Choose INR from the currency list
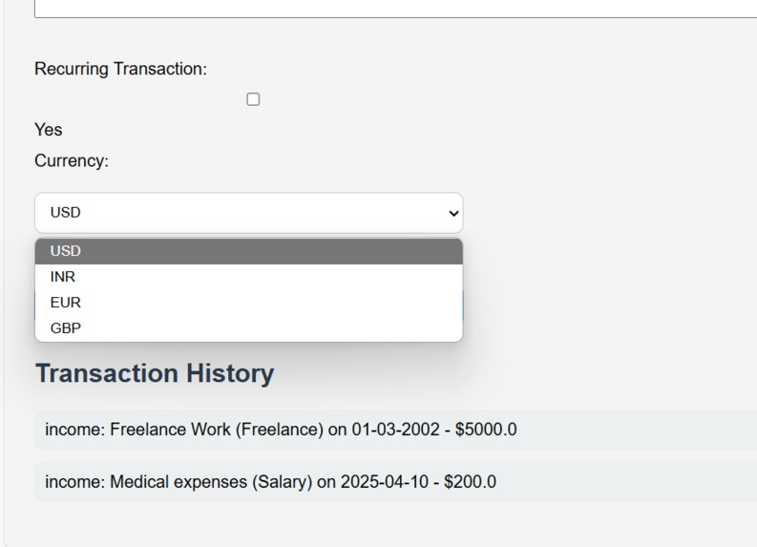This screenshot has width=757, height=547. (x=249, y=277)
